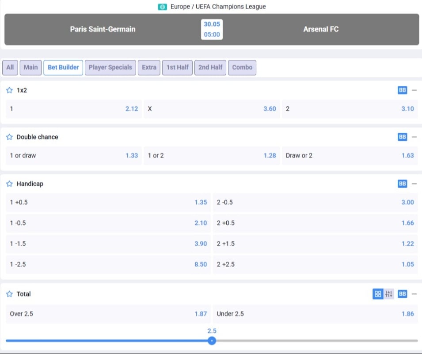
Task: Click the BB badge in Handicap row
Action: tap(403, 184)
